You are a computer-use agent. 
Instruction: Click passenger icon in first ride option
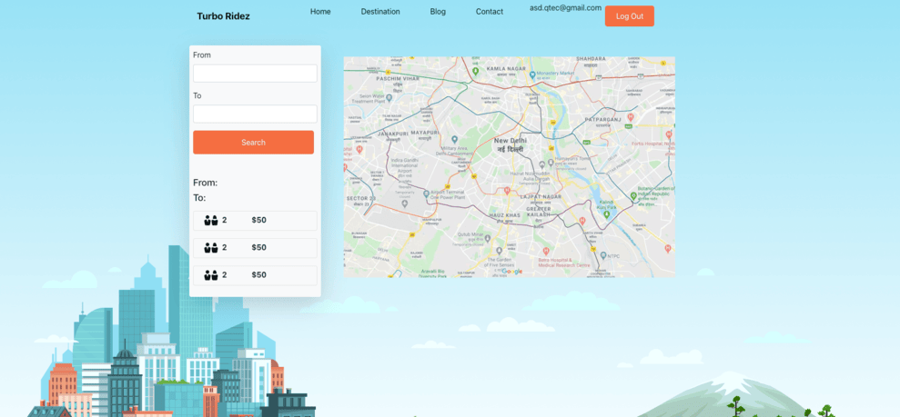point(210,220)
